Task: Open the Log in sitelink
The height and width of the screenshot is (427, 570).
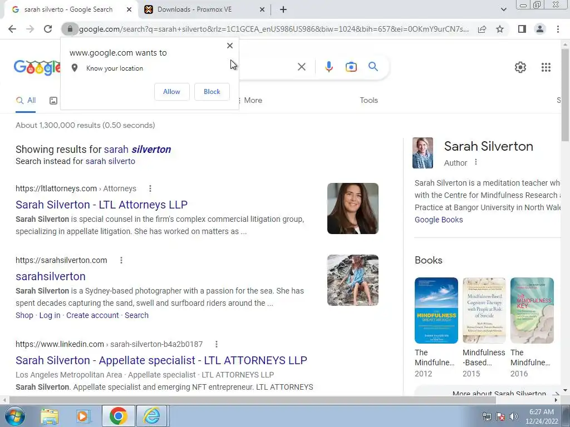Action: point(50,315)
